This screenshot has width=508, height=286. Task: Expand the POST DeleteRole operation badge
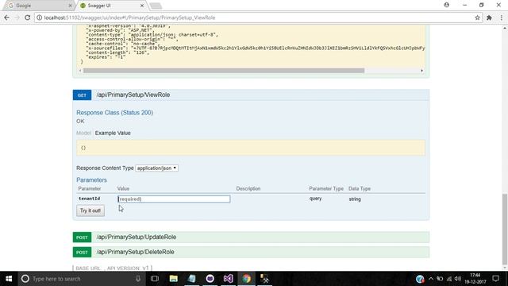[x=82, y=253]
